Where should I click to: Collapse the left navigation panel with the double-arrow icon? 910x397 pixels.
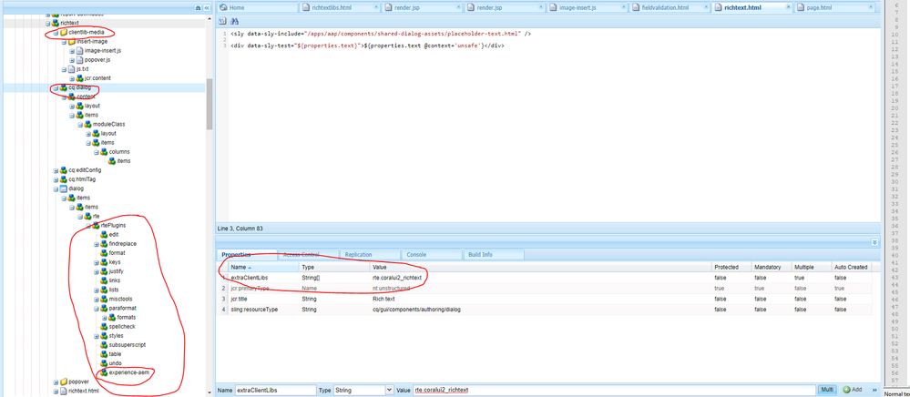pyautogui.click(x=207, y=7)
